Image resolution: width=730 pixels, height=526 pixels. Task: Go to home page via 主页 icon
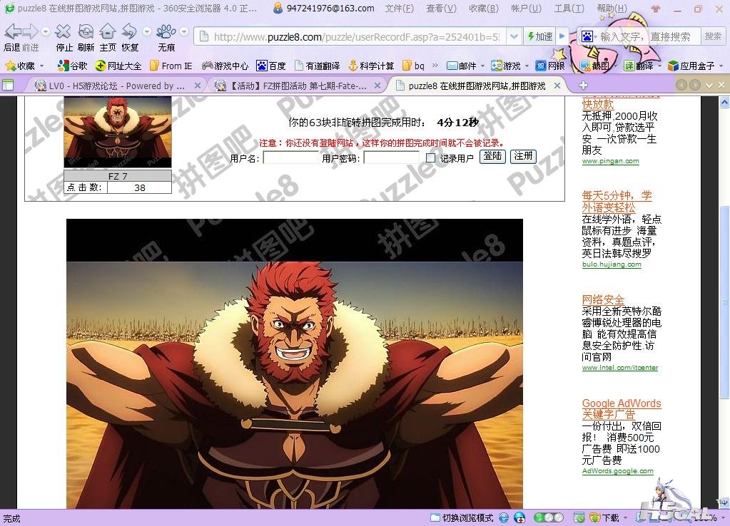107,31
